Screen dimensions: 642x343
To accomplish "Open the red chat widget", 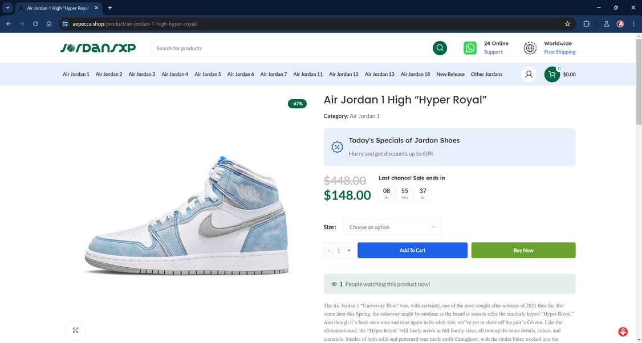I will coord(622,331).
